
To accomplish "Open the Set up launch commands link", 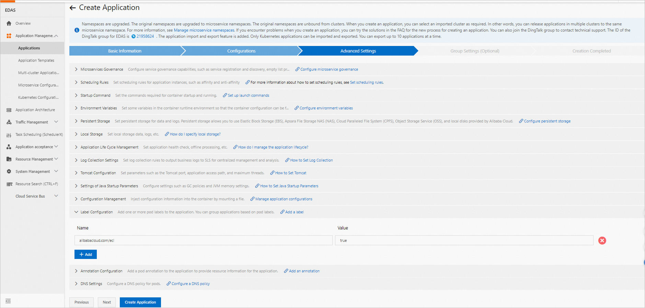I will coord(249,95).
